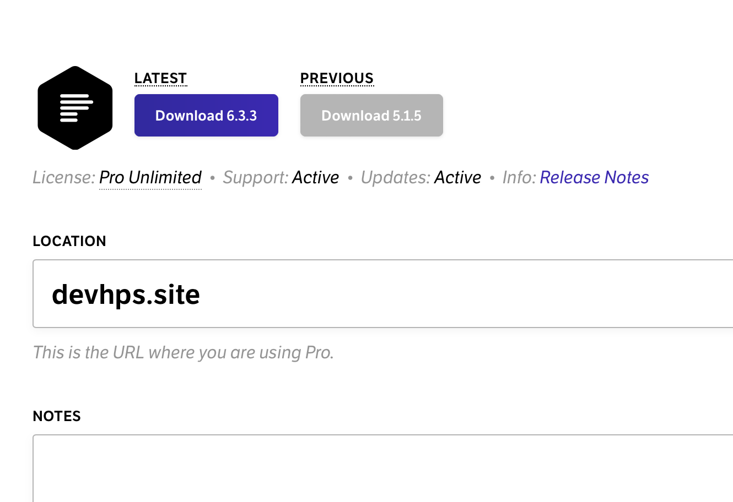Click the PREVIOUS dotted-underlined heading

tap(337, 78)
